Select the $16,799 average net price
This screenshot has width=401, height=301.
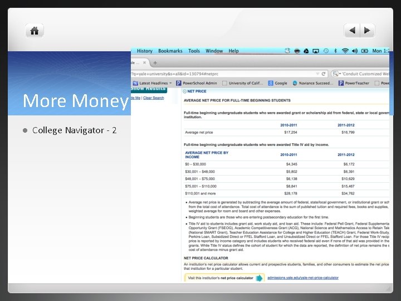(x=348, y=132)
